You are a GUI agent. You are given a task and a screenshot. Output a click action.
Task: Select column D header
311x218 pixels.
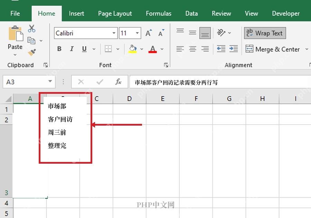tap(130, 99)
